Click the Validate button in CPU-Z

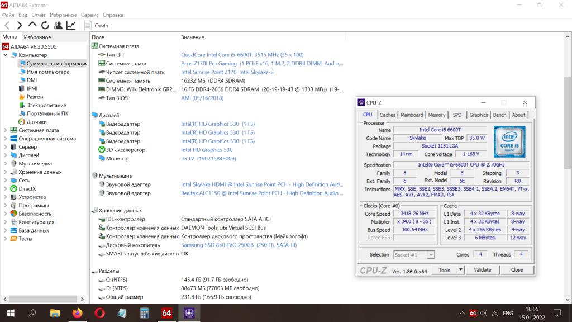[482, 270]
